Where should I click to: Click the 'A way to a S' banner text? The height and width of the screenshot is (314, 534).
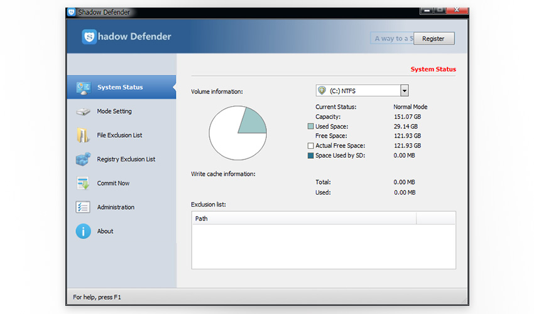394,38
